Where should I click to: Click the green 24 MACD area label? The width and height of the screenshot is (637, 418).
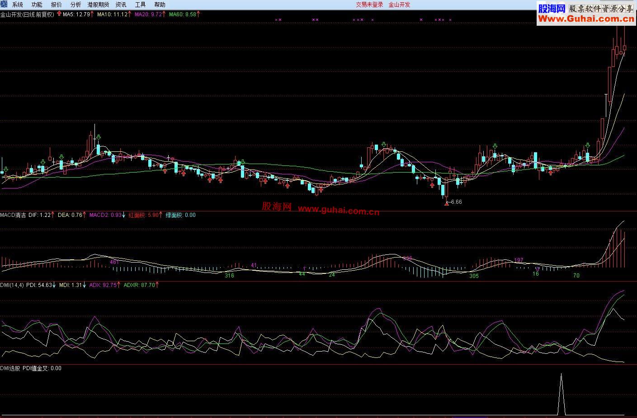pos(332,275)
